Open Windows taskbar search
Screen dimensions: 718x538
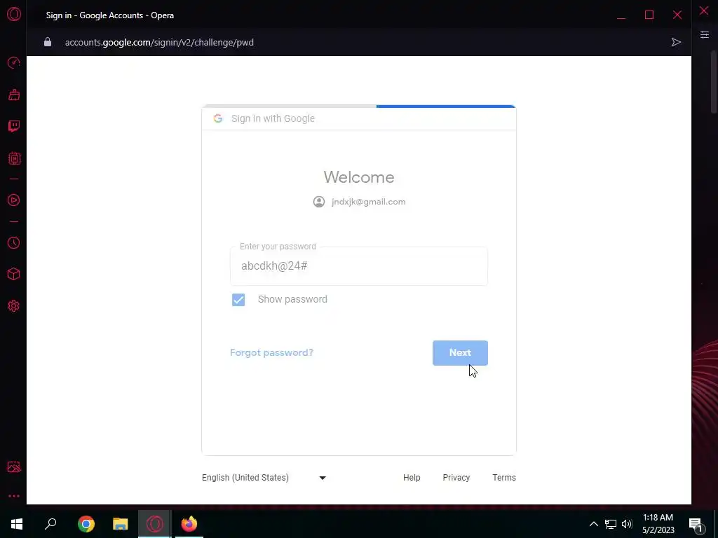pos(50,524)
